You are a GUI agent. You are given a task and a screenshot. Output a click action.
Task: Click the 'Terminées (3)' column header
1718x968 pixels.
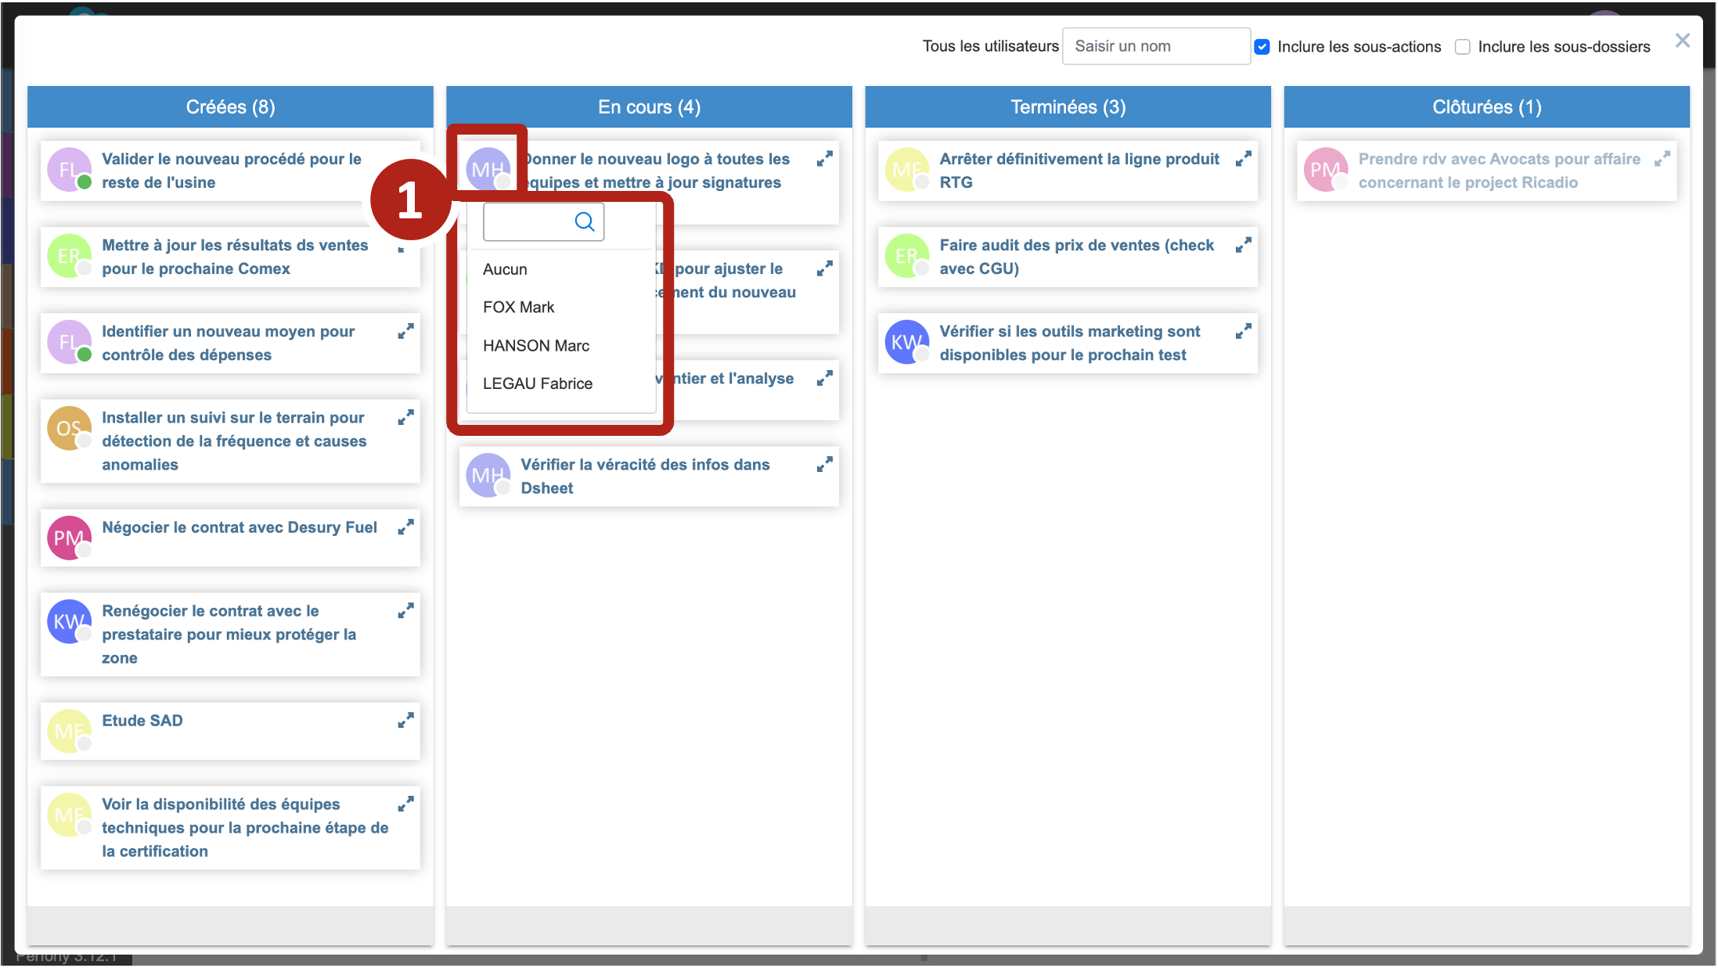(1068, 107)
